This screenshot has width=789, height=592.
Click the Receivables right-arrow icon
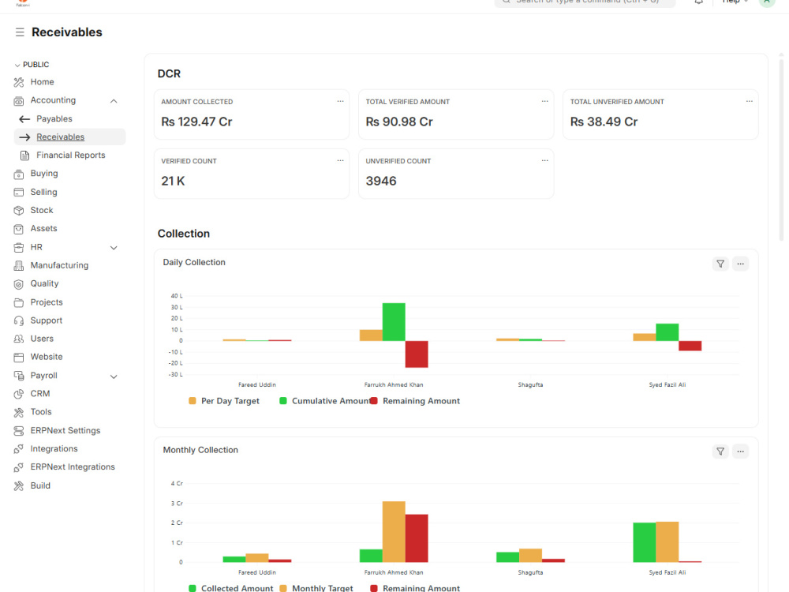coord(24,137)
